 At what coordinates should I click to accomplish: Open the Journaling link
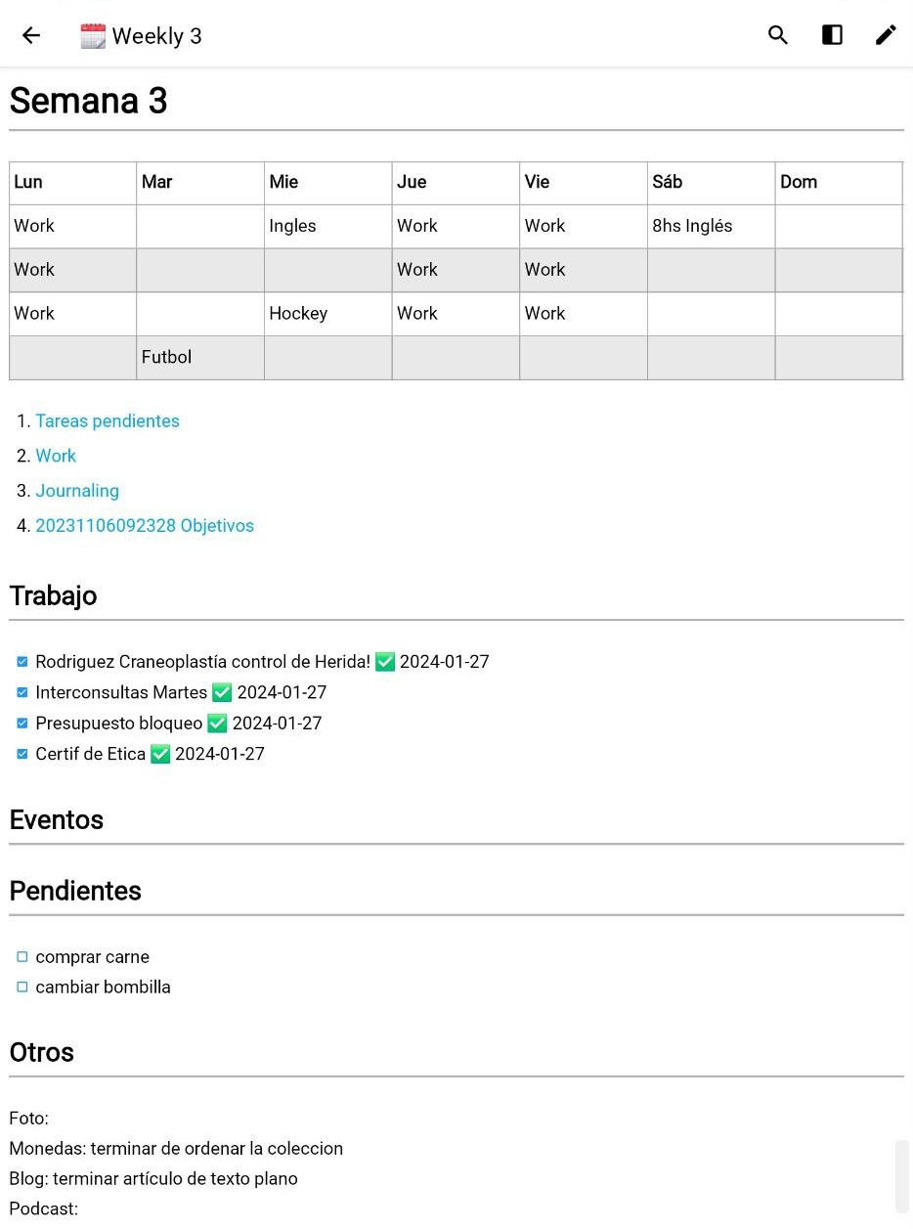coord(77,491)
